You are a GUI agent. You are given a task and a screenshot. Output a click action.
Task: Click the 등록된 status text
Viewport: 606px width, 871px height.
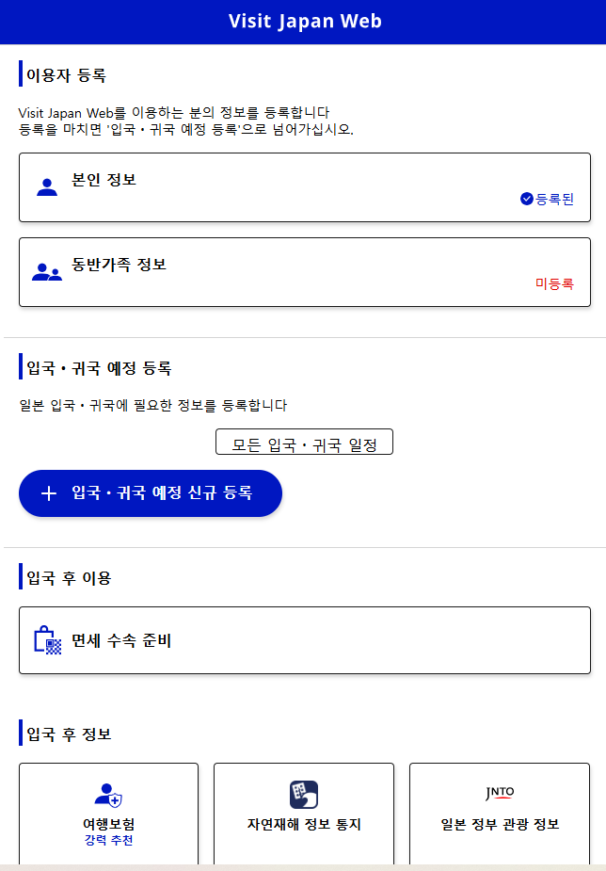[555, 199]
